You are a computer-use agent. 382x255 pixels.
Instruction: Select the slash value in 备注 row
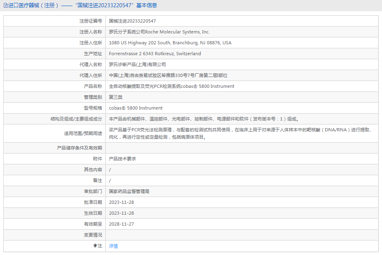(110, 180)
